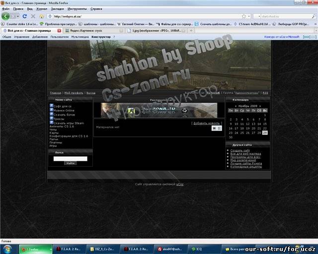The height and width of the screenshot is (254, 318).
Task: Open the Управление admin bar menu
Action: pos(22,37)
